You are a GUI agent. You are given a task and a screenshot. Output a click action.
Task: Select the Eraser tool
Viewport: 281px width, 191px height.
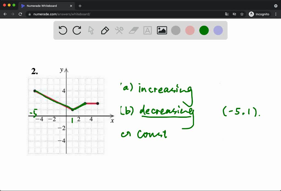[x=134, y=30]
